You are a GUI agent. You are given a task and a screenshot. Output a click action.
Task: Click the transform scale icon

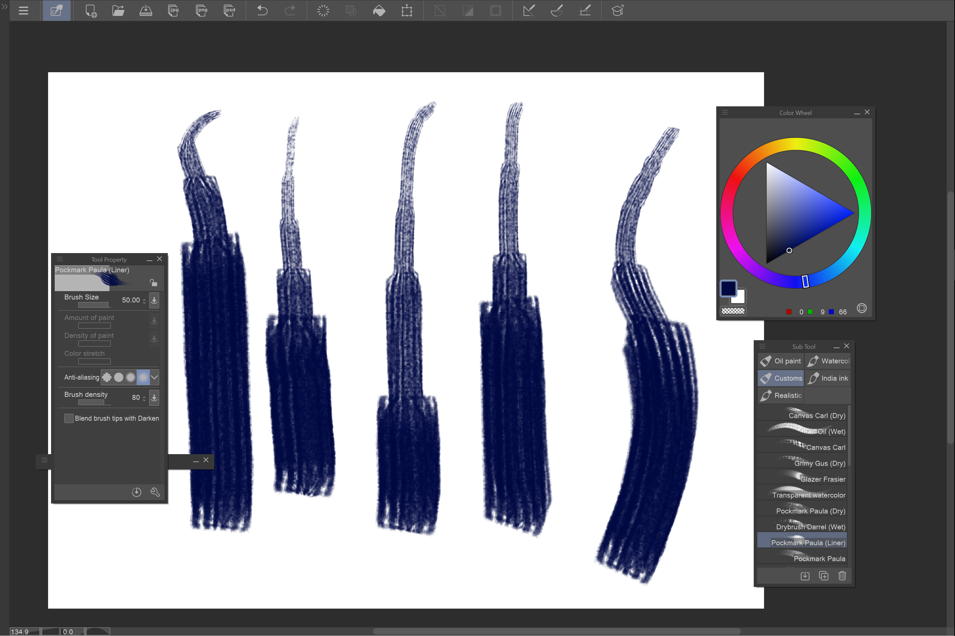point(407,11)
